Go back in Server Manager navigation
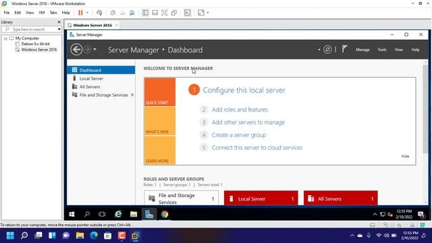432x243 pixels. pos(76,49)
